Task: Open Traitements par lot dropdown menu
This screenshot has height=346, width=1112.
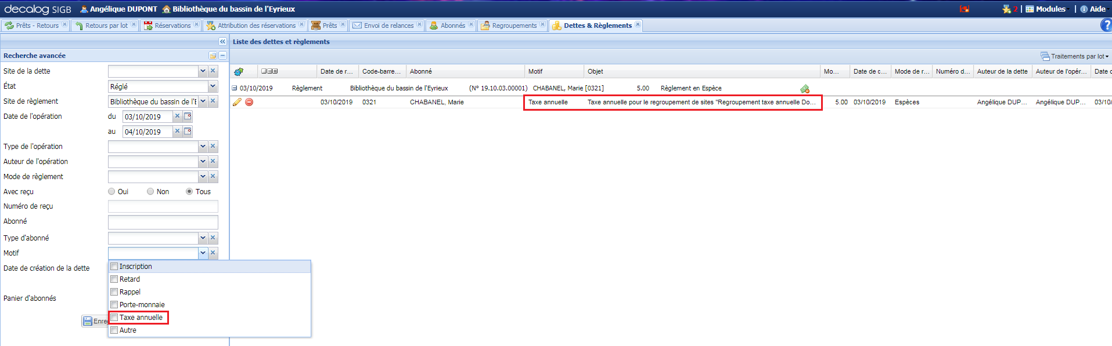Action: point(1075,56)
